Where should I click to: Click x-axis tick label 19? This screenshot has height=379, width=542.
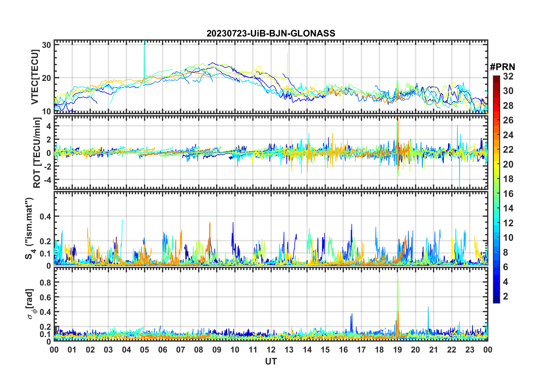point(398,350)
